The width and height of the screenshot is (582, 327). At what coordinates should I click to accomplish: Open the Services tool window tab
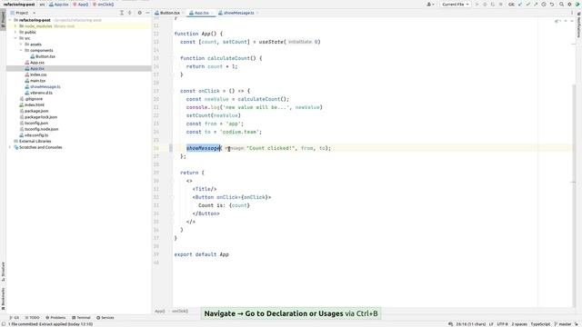point(105,318)
